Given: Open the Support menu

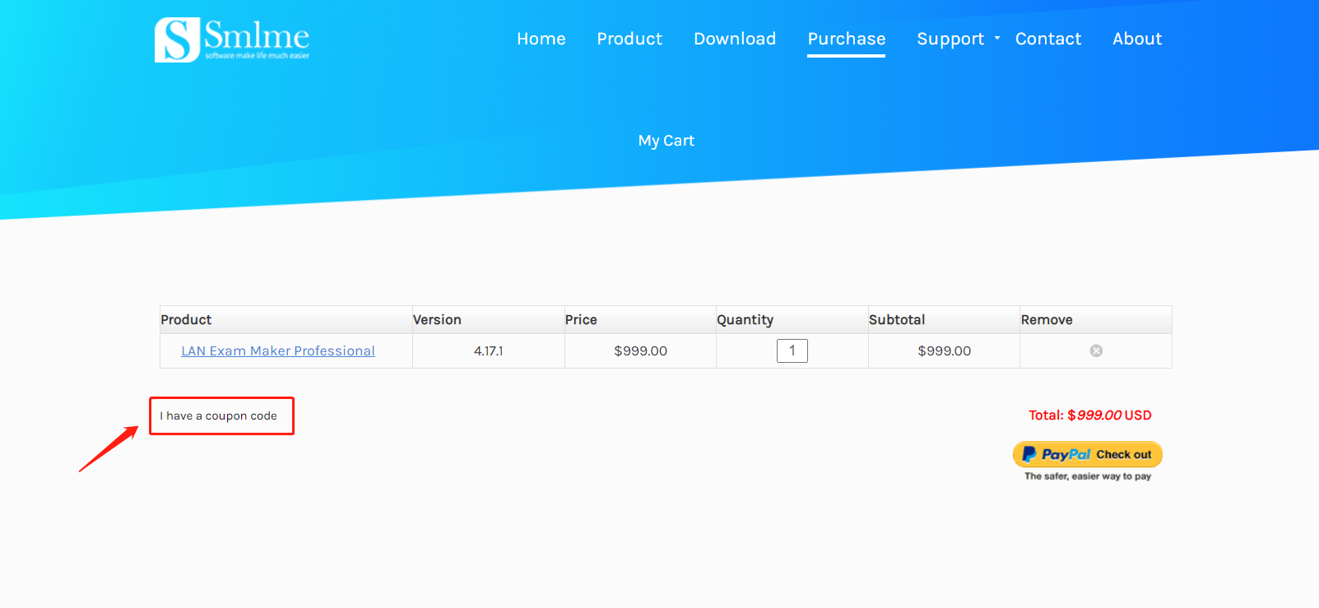Looking at the screenshot, I should point(950,39).
